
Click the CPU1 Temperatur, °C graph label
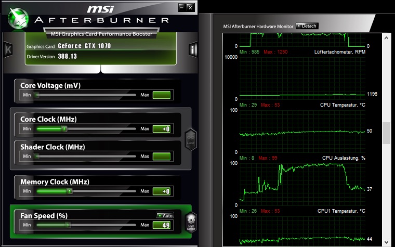pyautogui.click(x=341, y=211)
